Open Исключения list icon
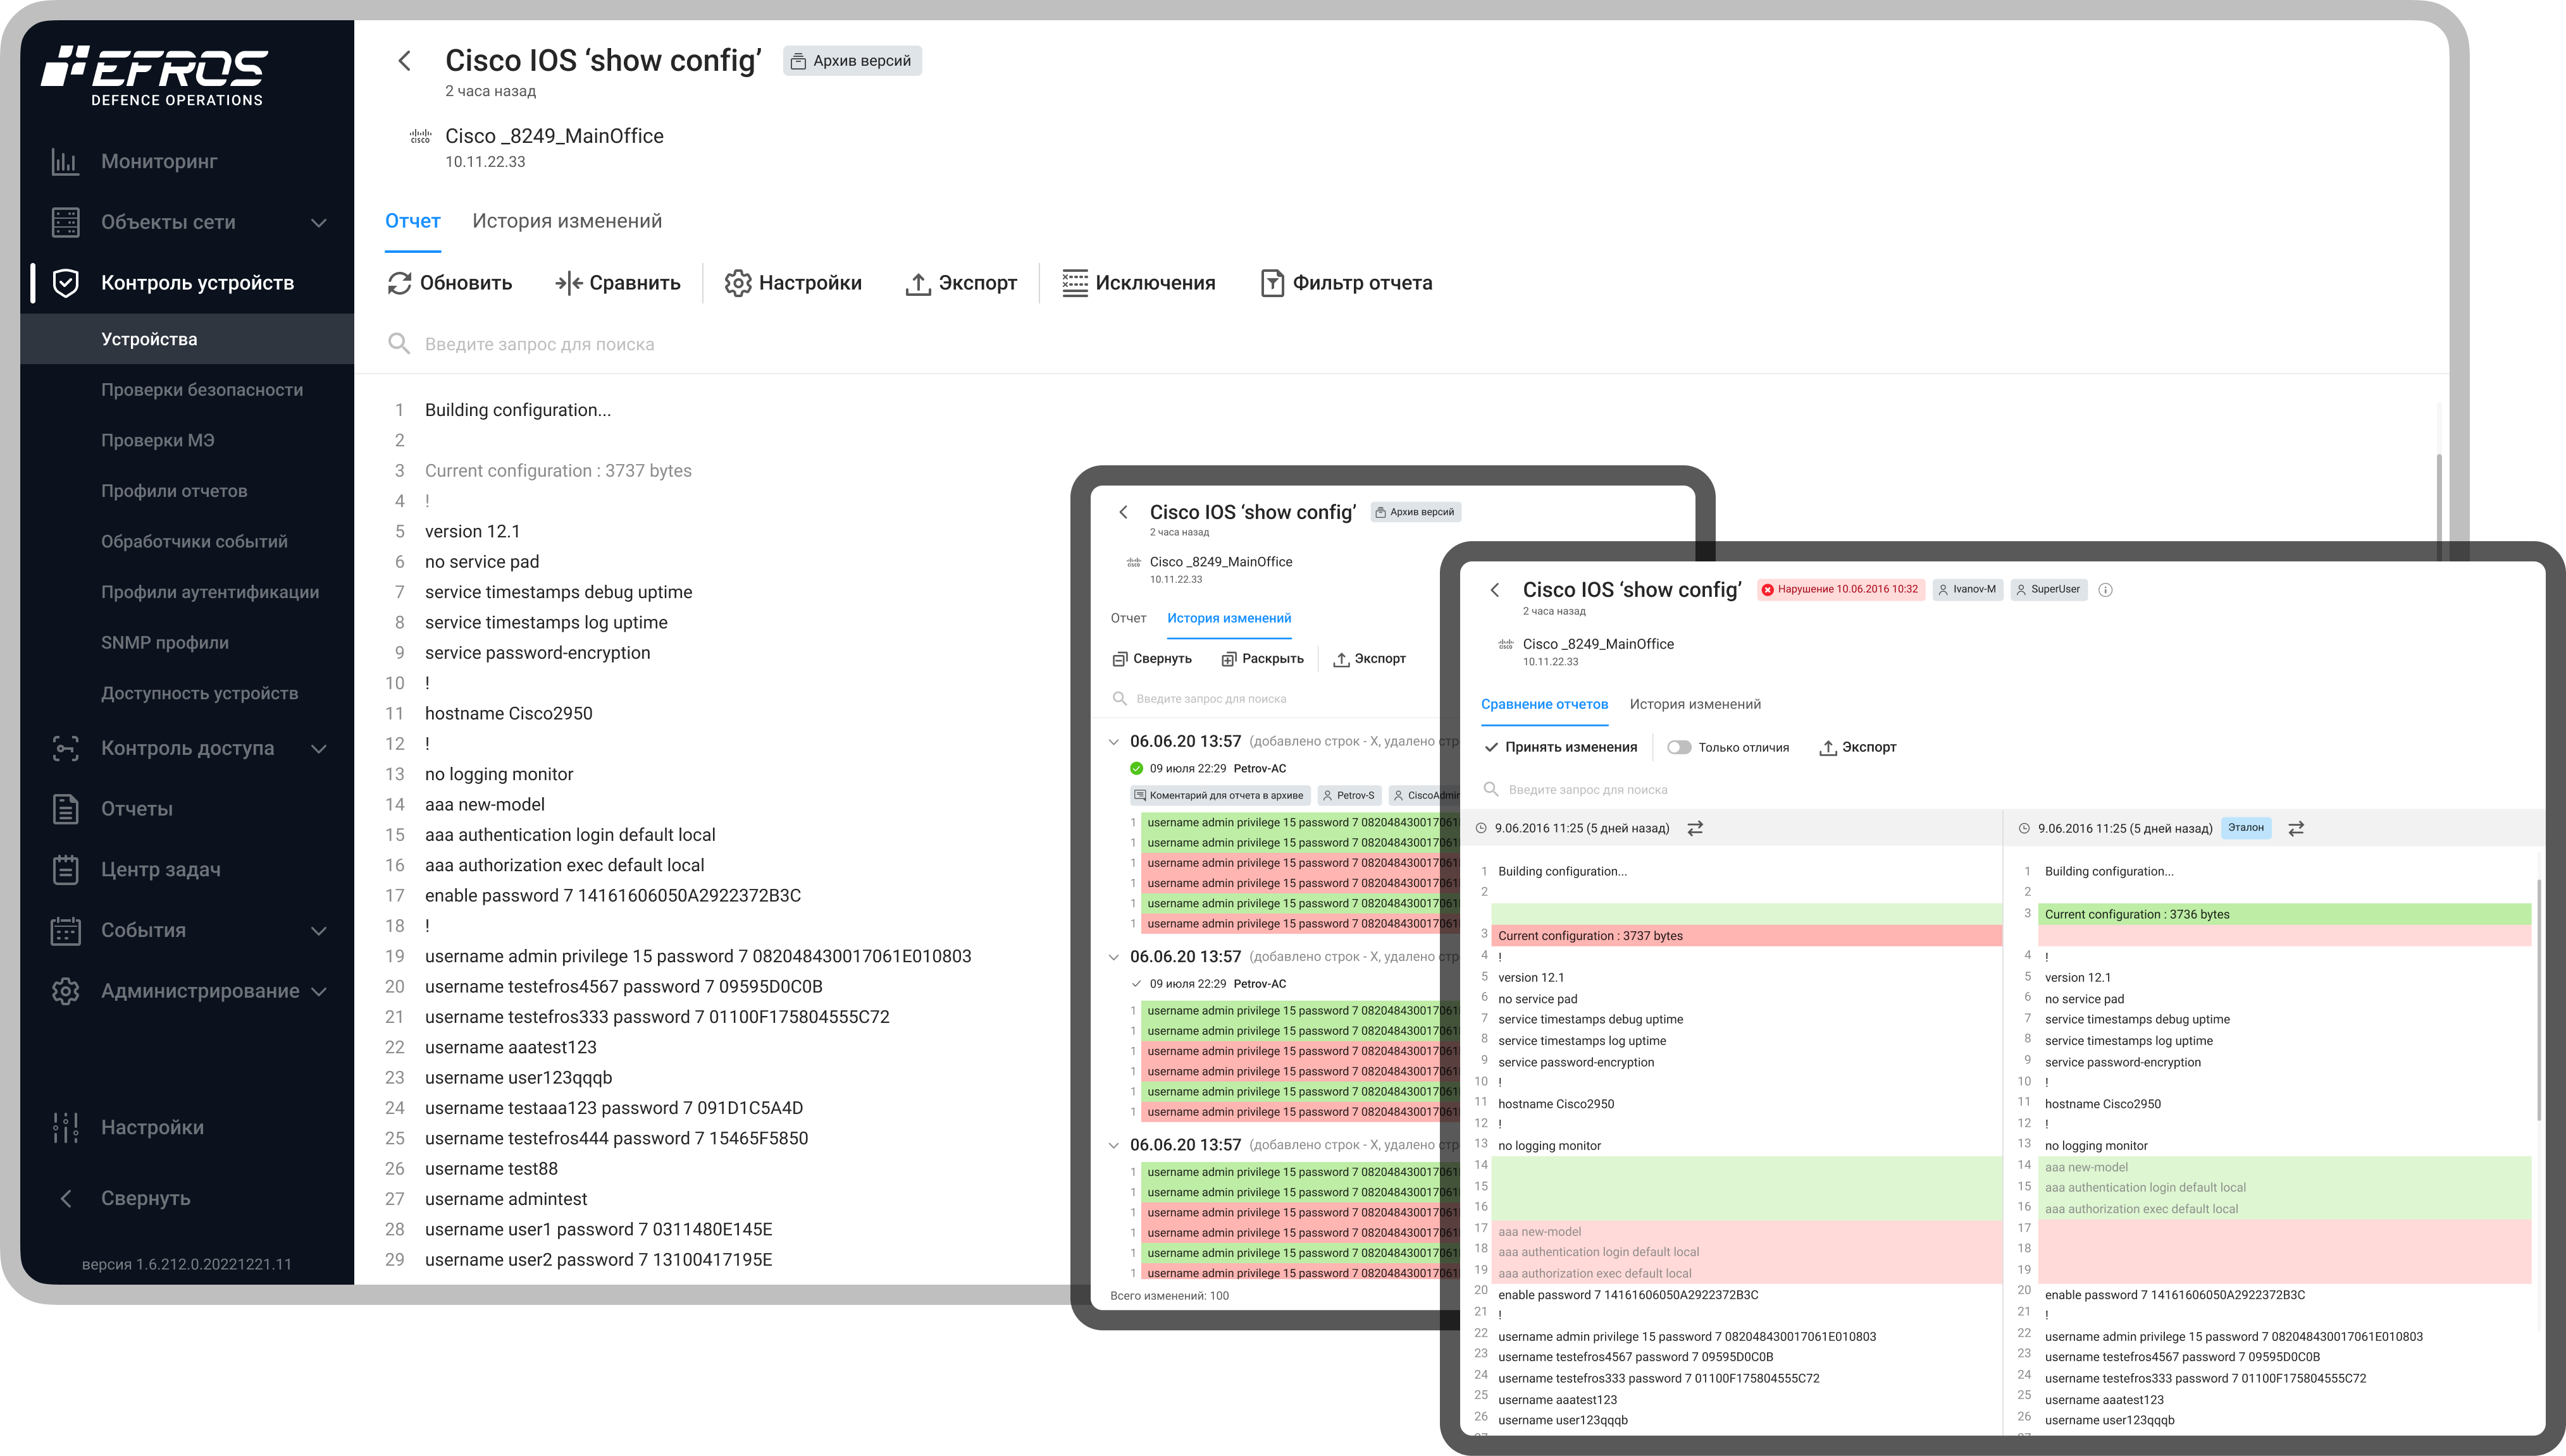This screenshot has height=1456, width=2566. pos(1075,283)
